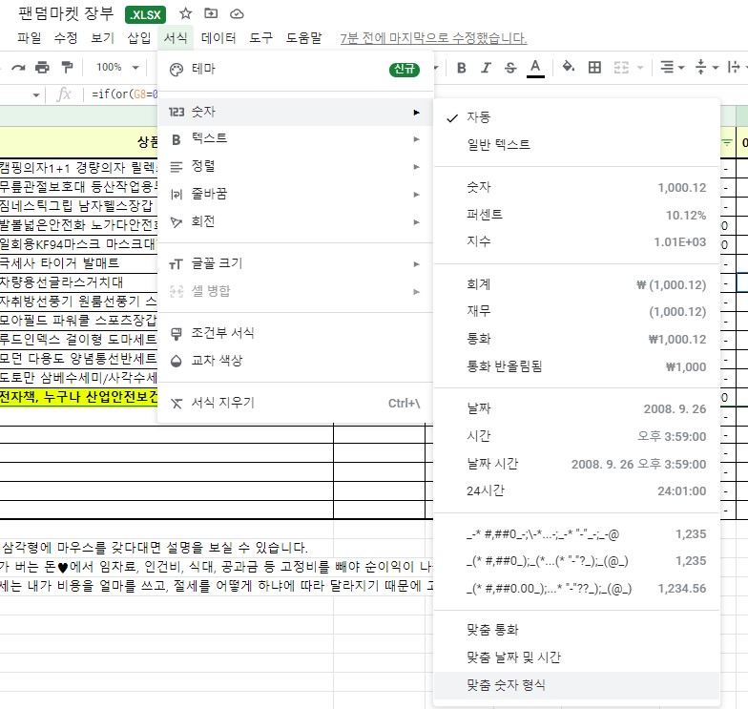Open the 도움말 menu

click(x=303, y=38)
